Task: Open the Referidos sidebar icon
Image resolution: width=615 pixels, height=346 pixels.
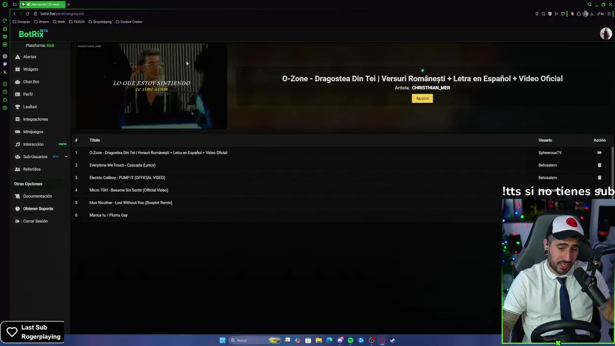Action: coord(18,169)
